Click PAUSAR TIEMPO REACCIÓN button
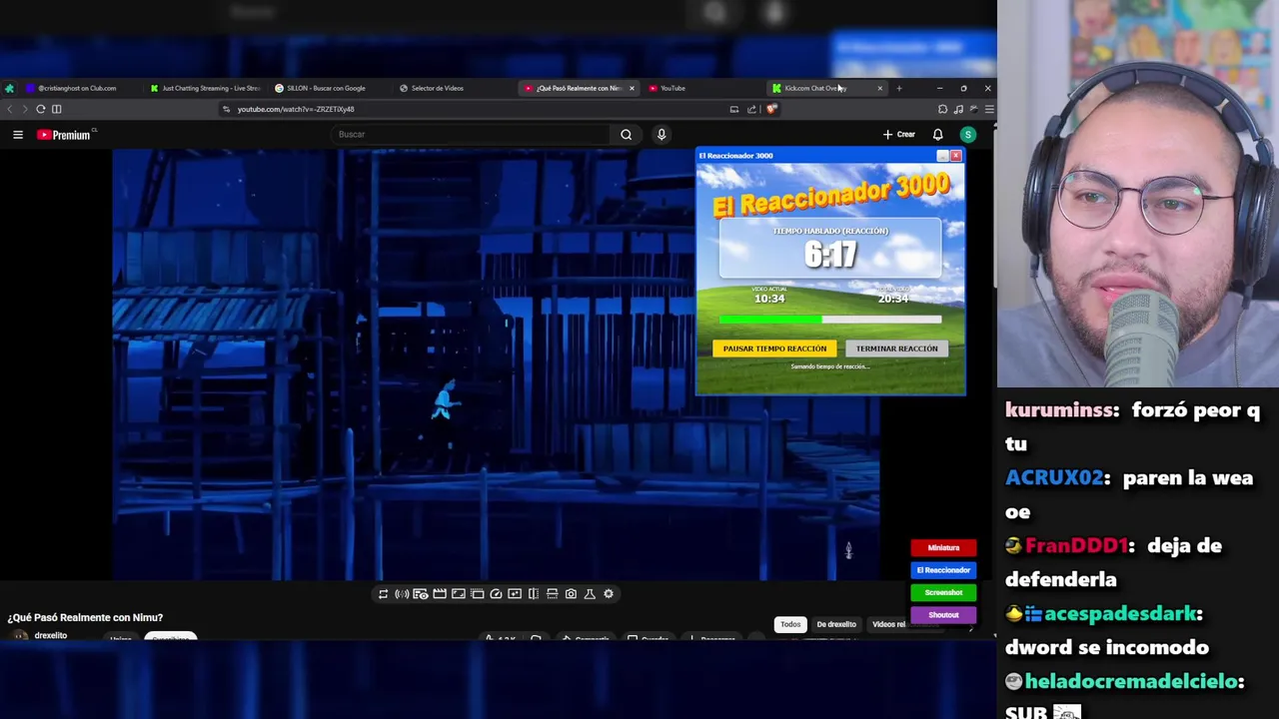This screenshot has width=1279, height=719. tap(774, 349)
